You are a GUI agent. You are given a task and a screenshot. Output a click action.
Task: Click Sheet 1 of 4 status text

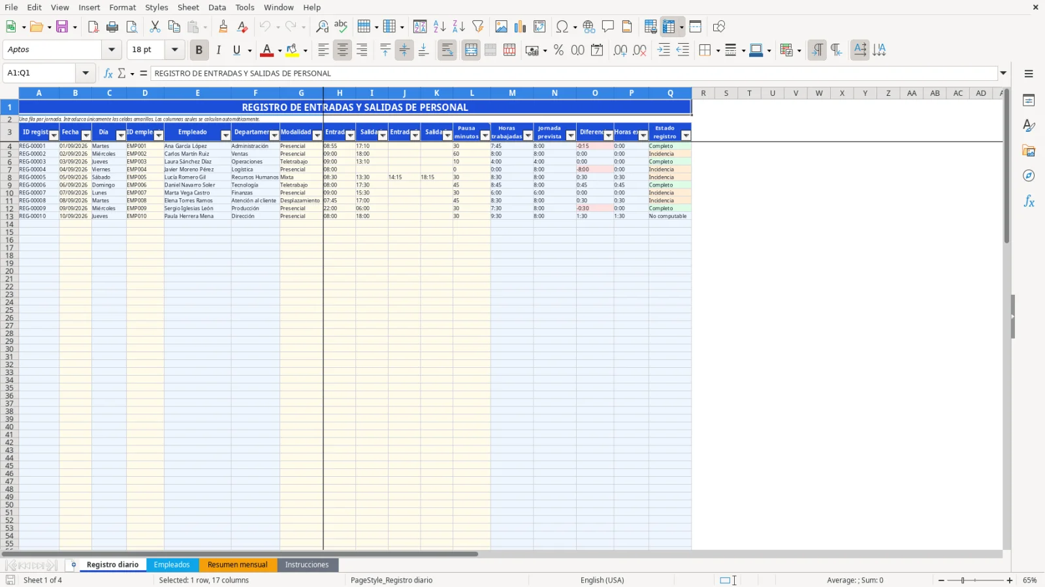coord(43,580)
